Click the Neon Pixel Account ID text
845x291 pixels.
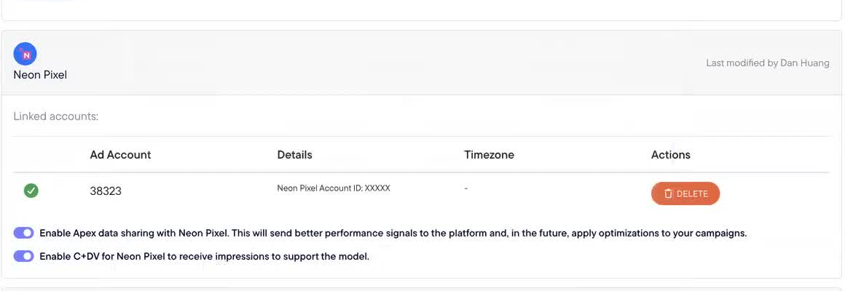334,188
